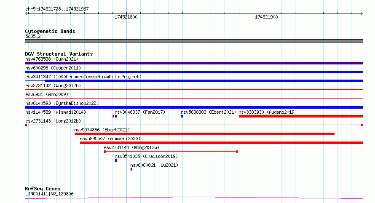
Task: Open variant nsv3541035 (Chaisson2019) label
Action: 146,156
